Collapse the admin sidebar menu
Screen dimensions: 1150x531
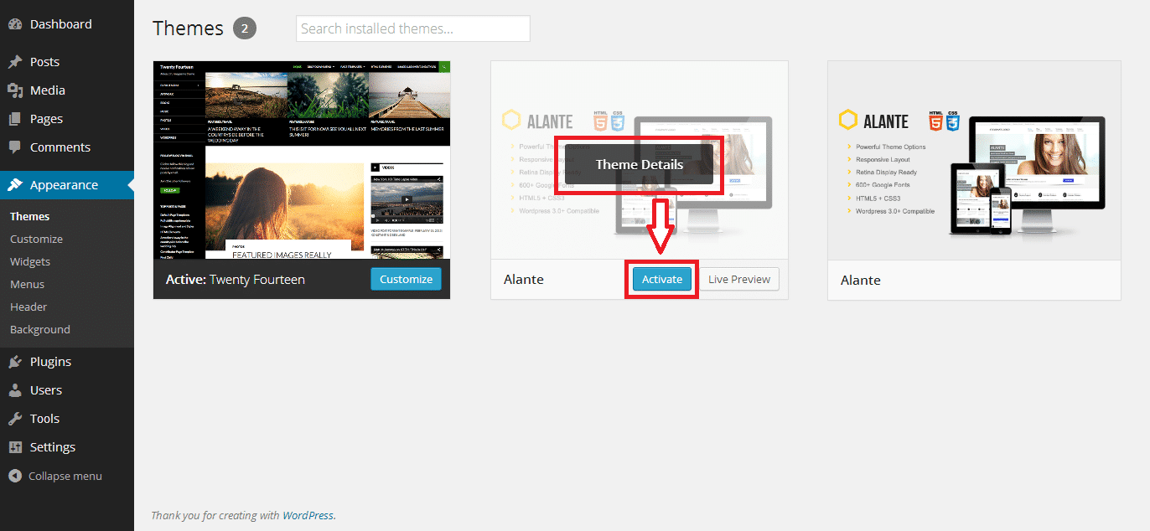[x=55, y=476]
